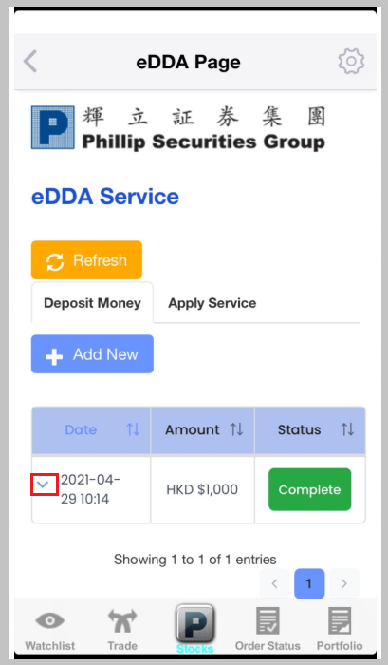Open the Order Status icon

coord(268,620)
